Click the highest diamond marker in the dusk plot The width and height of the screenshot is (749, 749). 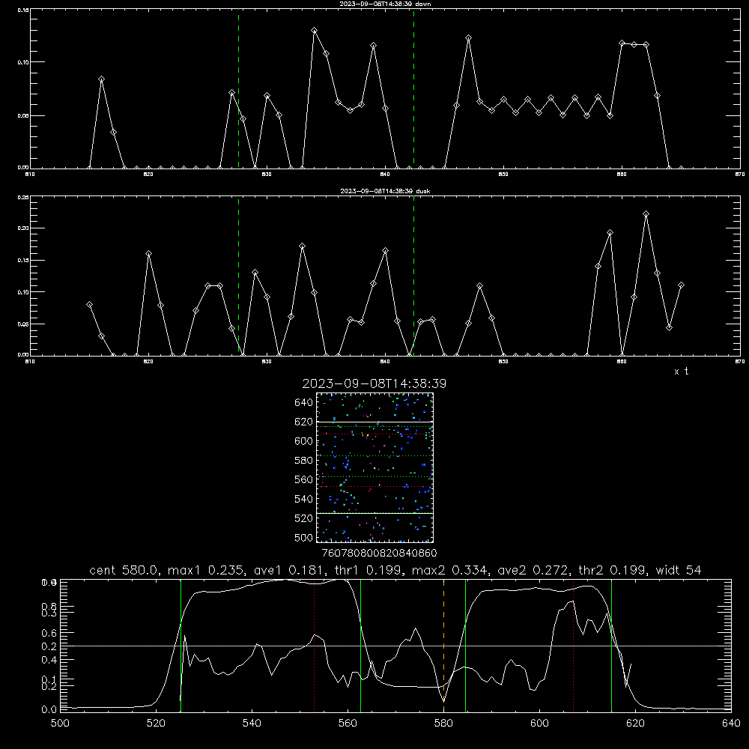pyautogui.click(x=646, y=214)
